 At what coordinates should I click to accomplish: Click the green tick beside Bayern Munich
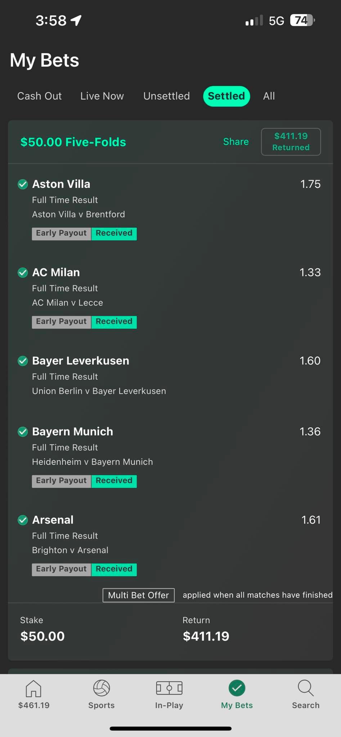23,431
